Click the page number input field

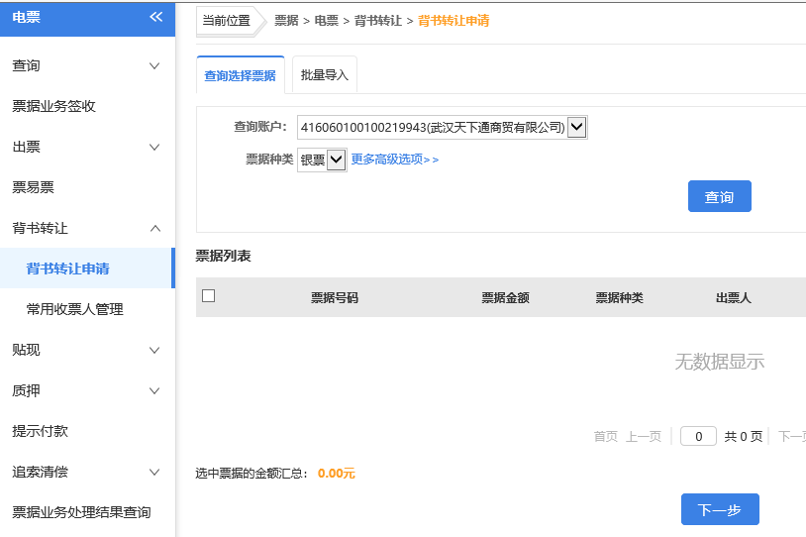point(698,436)
